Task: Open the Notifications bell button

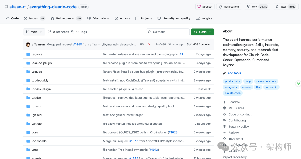Action: [229, 6]
